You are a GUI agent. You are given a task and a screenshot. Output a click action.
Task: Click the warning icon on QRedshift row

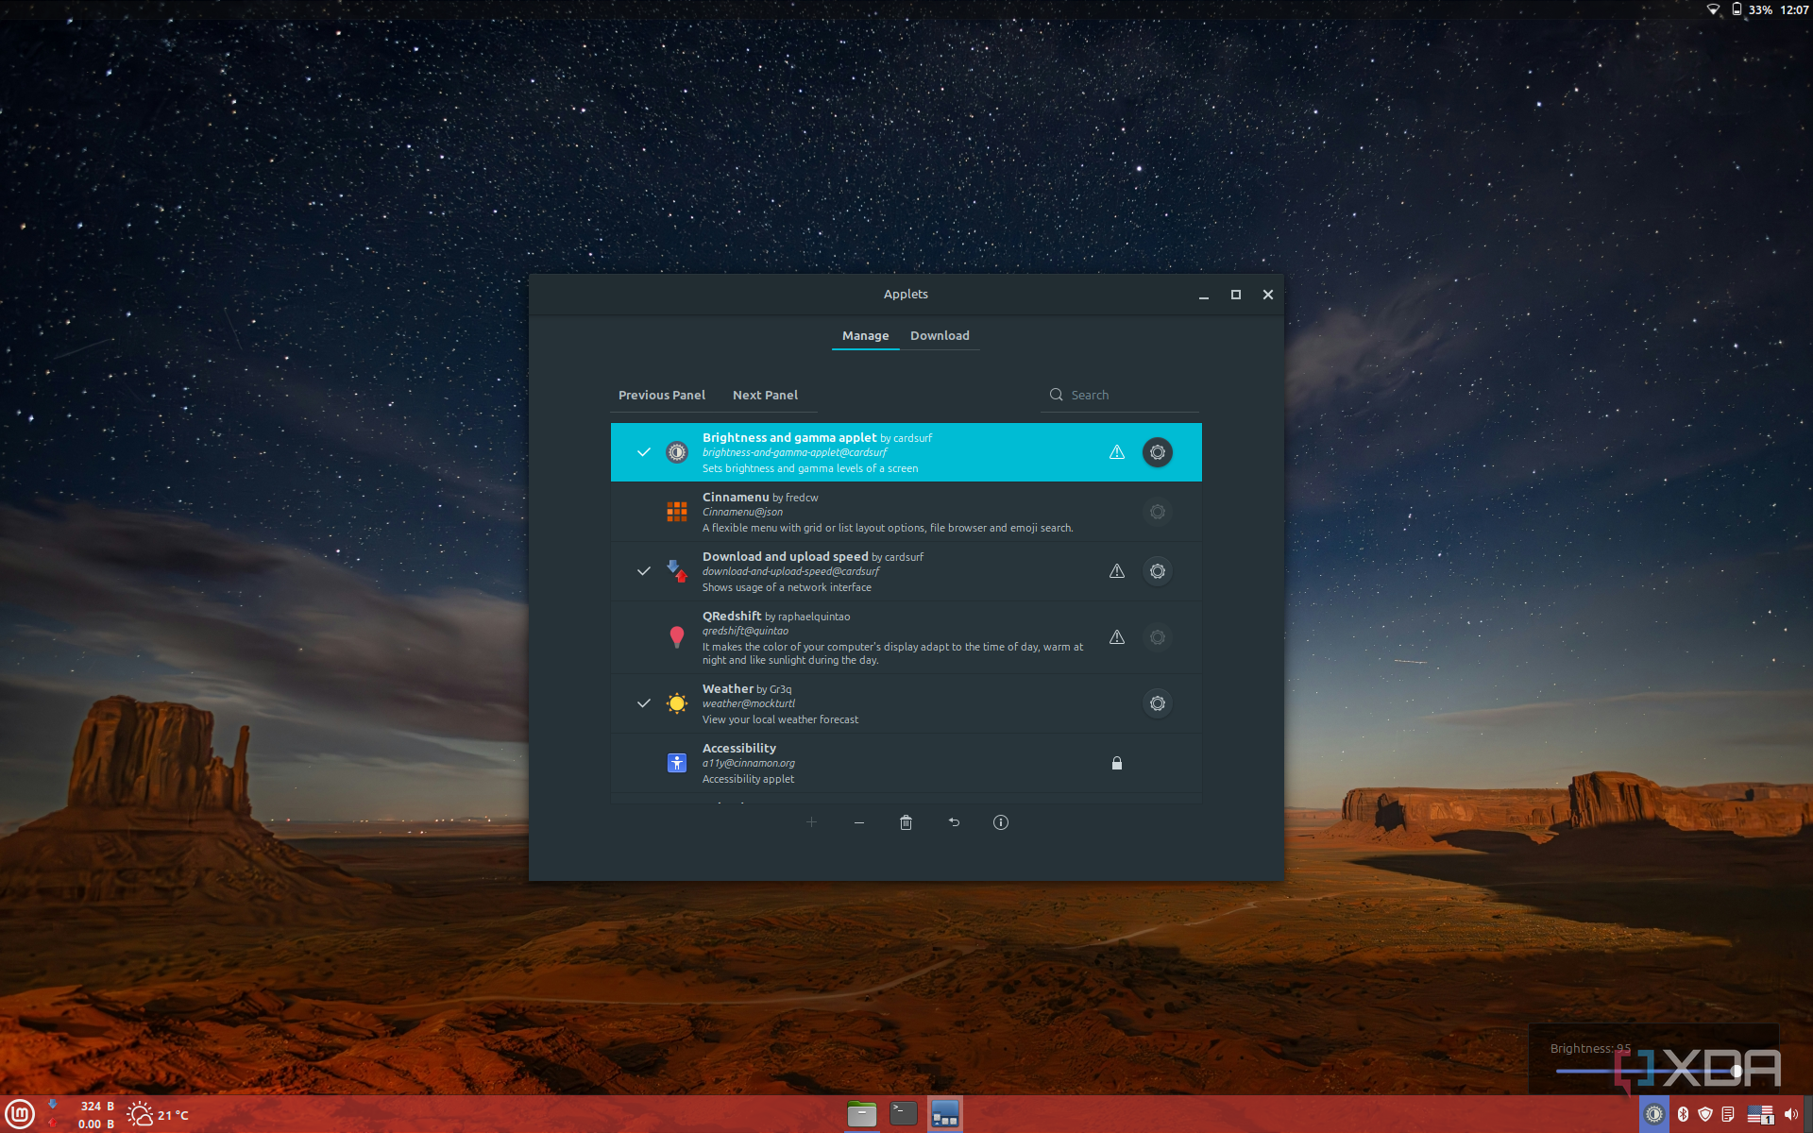tap(1116, 637)
